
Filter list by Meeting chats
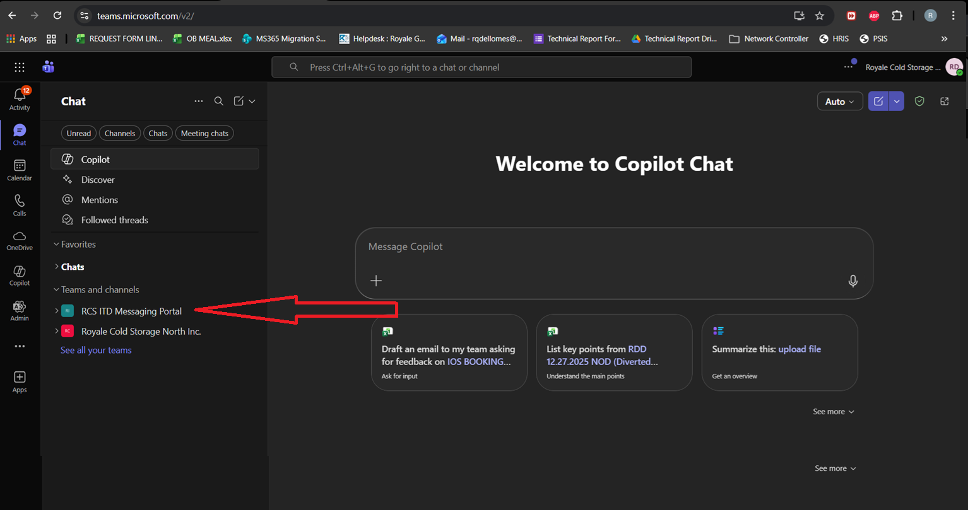tap(204, 133)
